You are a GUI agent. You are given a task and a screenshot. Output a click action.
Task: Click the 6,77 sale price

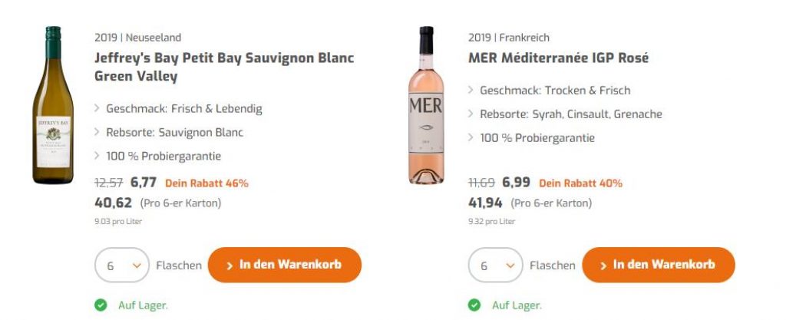tap(144, 183)
